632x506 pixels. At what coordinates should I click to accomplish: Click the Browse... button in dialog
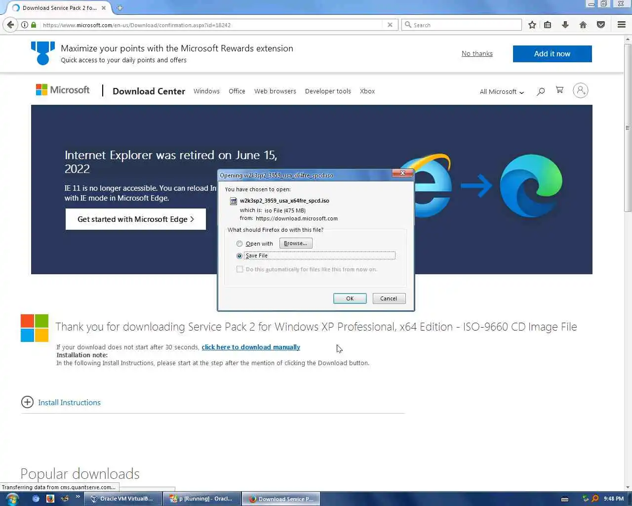coord(296,243)
